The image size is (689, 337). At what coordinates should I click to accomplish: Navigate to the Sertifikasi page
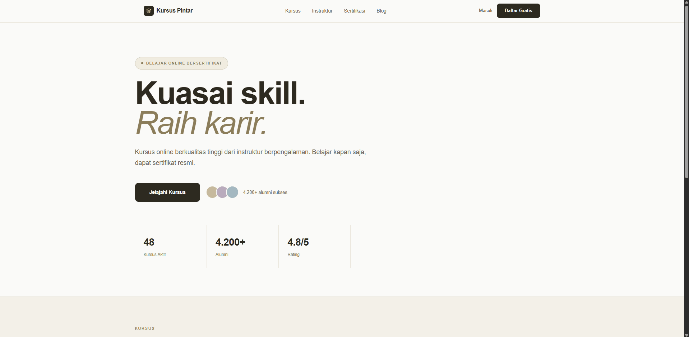(x=354, y=11)
